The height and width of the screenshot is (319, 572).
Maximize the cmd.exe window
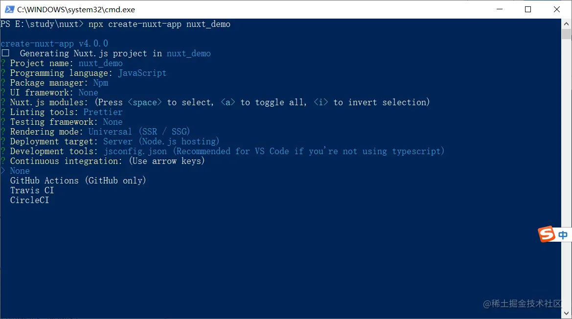pyautogui.click(x=528, y=9)
